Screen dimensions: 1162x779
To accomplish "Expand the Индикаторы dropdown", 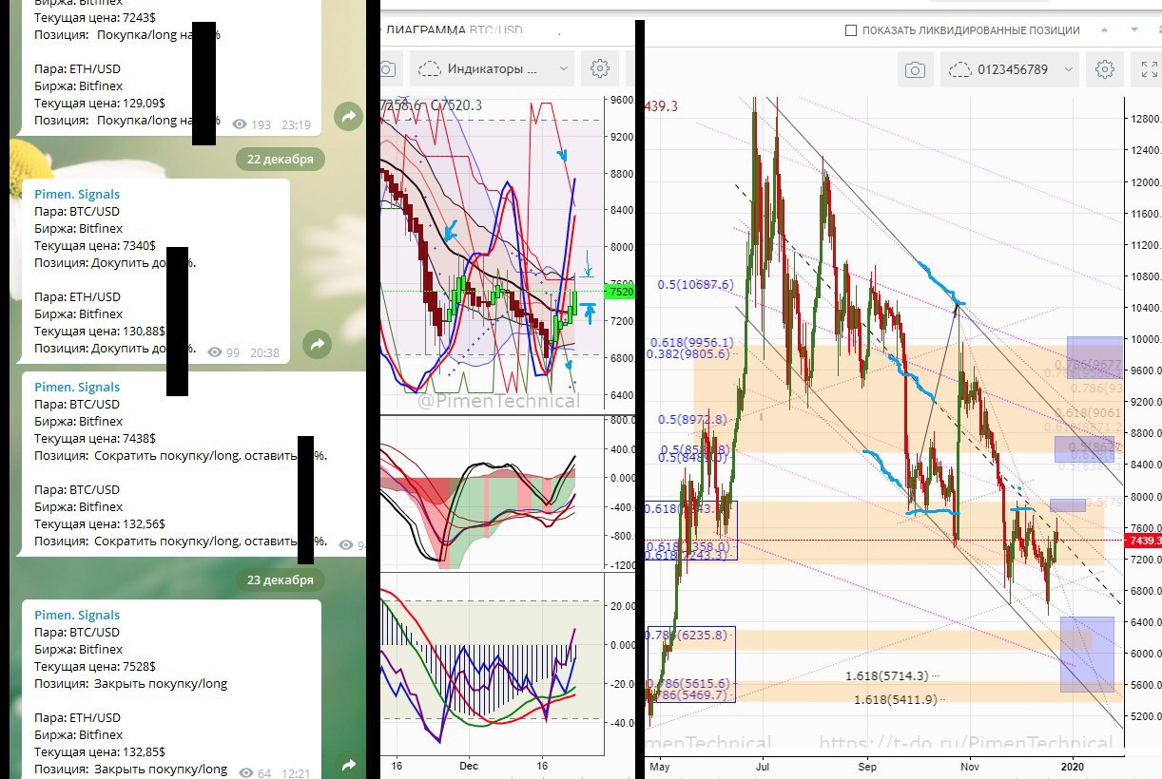I will pos(494,68).
